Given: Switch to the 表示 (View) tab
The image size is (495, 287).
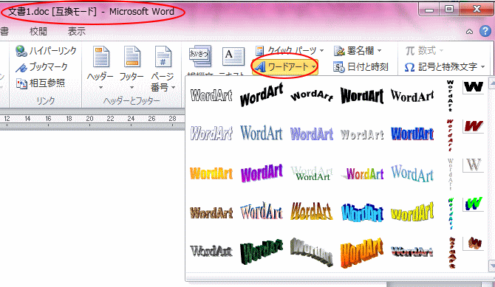Looking at the screenshot, I should 76,31.
